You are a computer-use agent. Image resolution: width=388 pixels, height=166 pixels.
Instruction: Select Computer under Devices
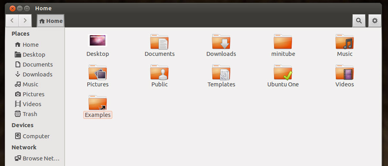click(35, 136)
